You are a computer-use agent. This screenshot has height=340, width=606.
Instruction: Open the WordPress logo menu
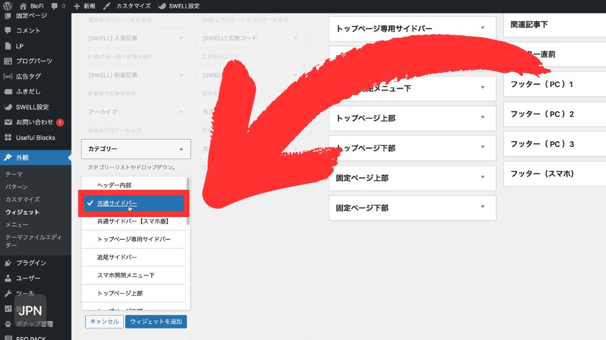click(x=7, y=6)
